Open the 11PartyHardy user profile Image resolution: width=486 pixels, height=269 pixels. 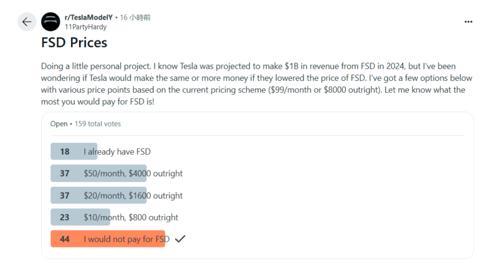85,27
